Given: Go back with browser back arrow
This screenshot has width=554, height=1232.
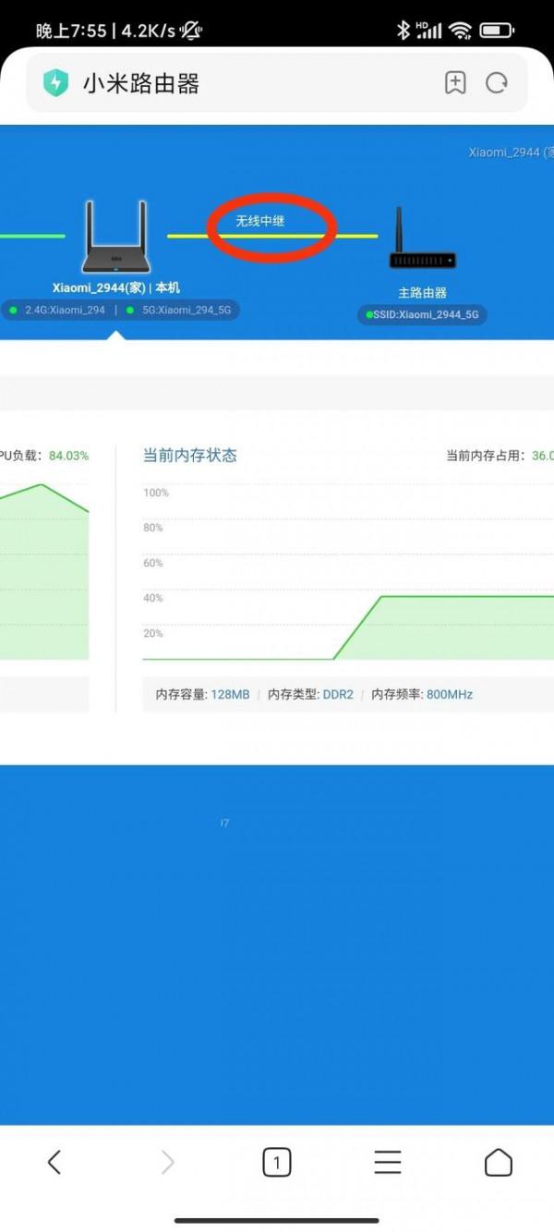Looking at the screenshot, I should (54, 1162).
